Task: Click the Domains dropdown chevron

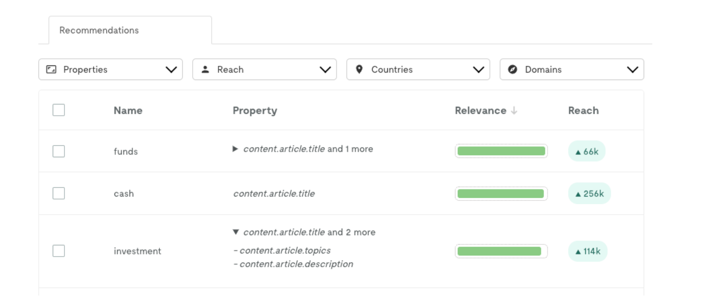Action: 632,70
